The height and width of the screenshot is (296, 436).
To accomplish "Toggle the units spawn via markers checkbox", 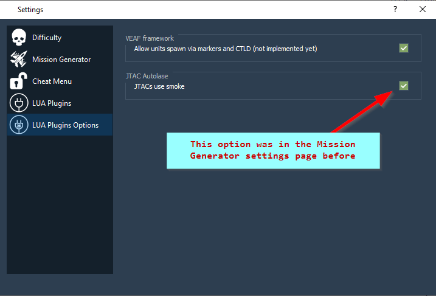I will pos(404,48).
